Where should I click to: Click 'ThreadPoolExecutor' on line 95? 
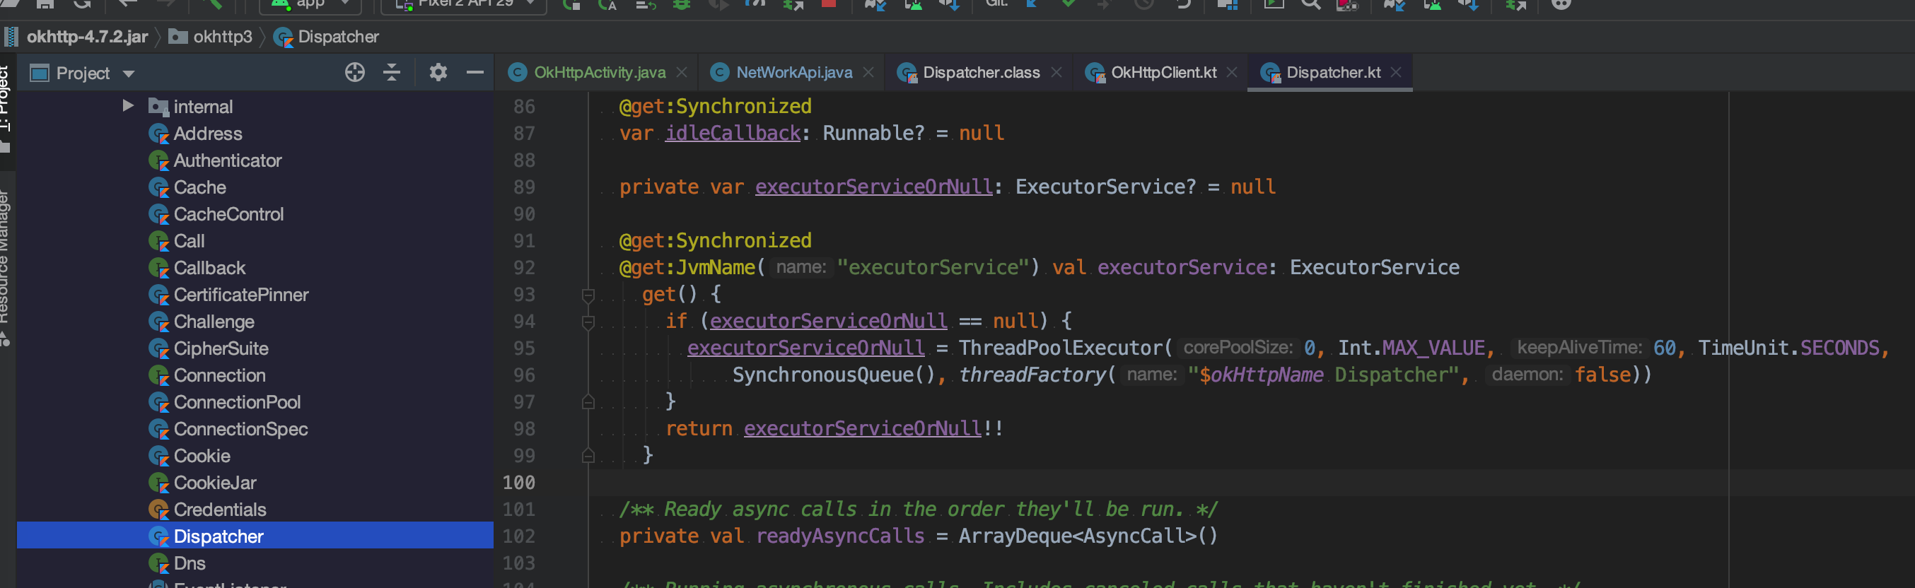coord(1061,348)
